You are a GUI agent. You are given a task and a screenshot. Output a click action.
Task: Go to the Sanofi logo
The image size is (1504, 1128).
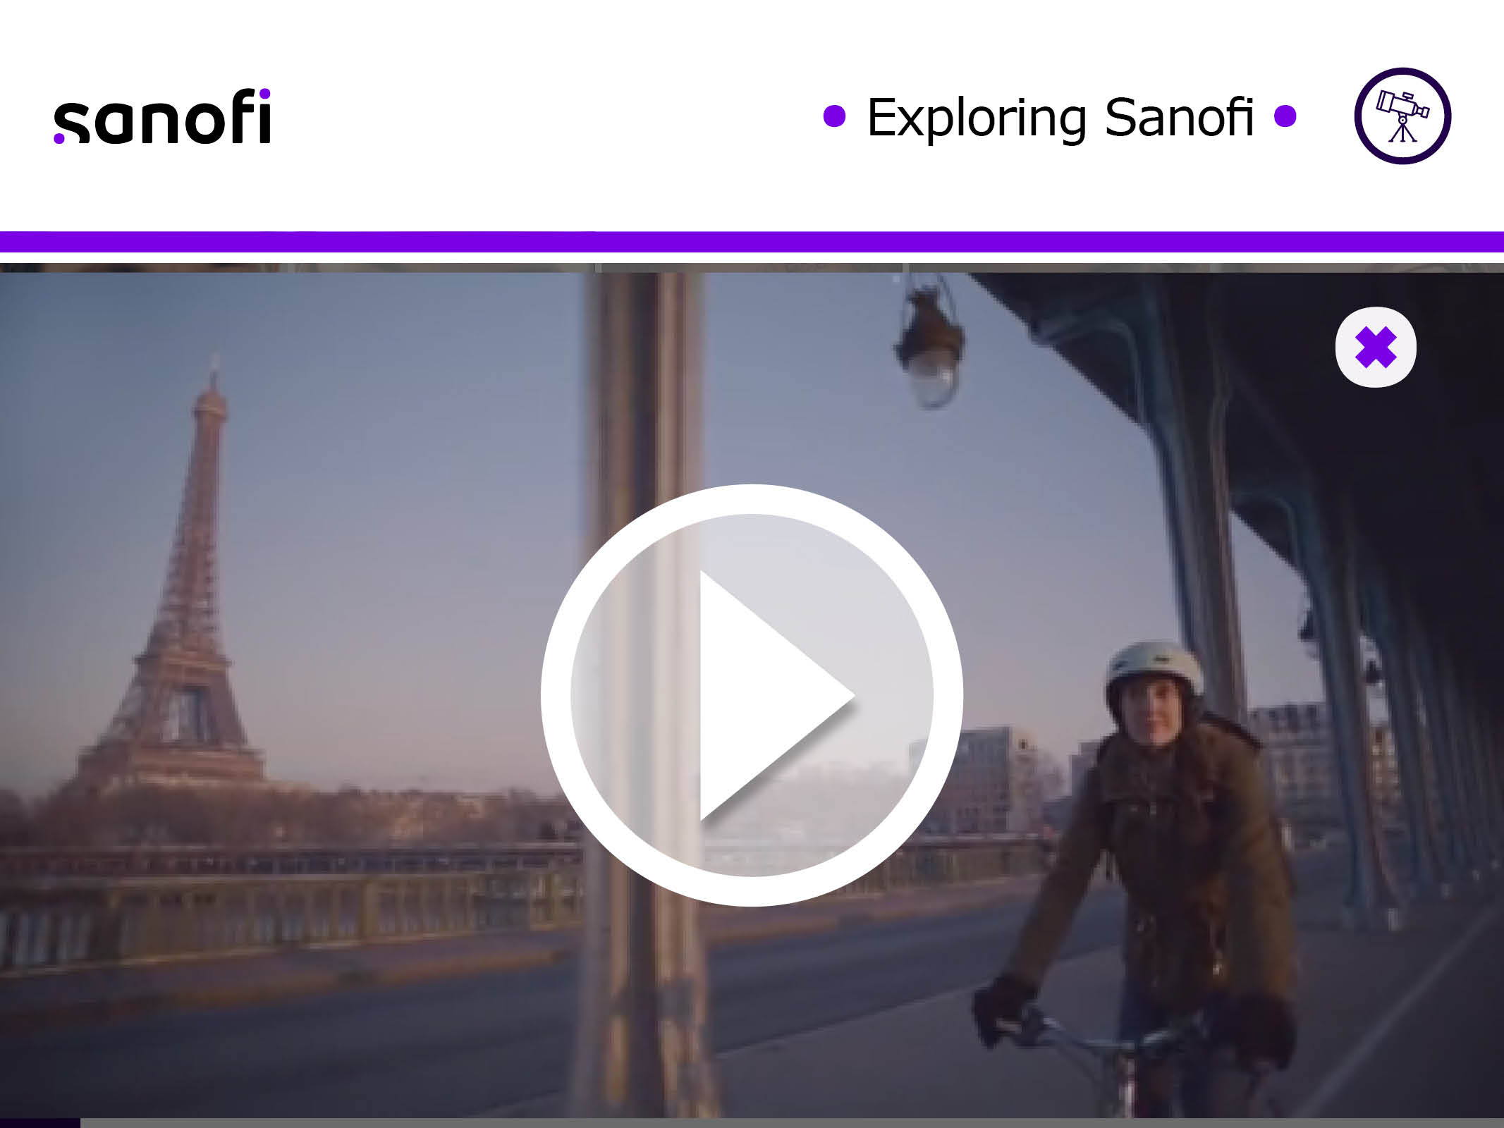click(162, 117)
